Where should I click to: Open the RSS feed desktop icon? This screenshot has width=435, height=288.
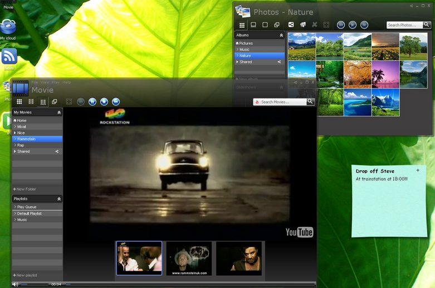9,57
